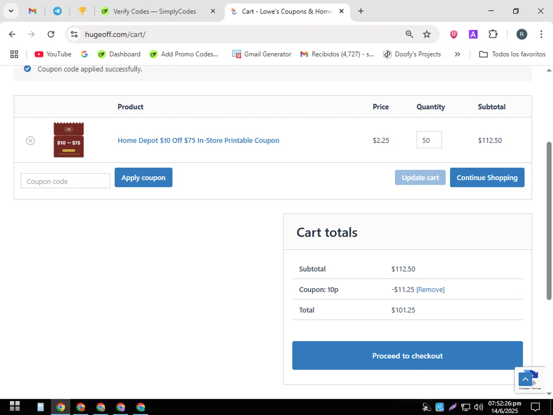Screen dimensions: 553x415
Task: Open the Extensions puzzle menu
Action: click(493, 34)
